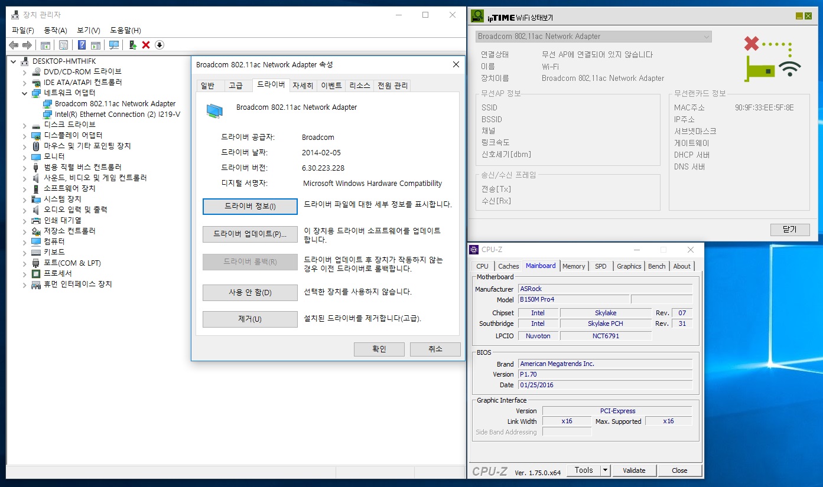
Task: Click the 제거(U) button
Action: tap(250, 319)
